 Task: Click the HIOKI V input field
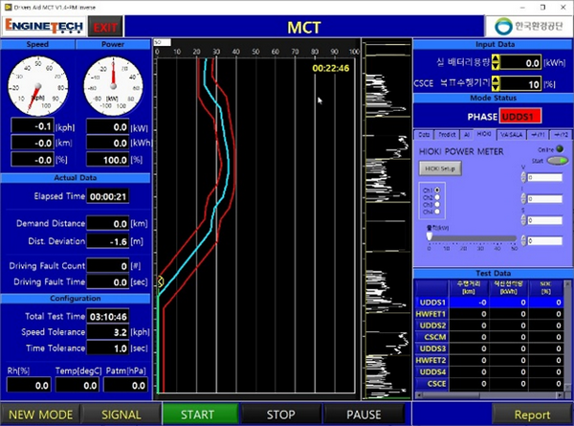(x=544, y=178)
